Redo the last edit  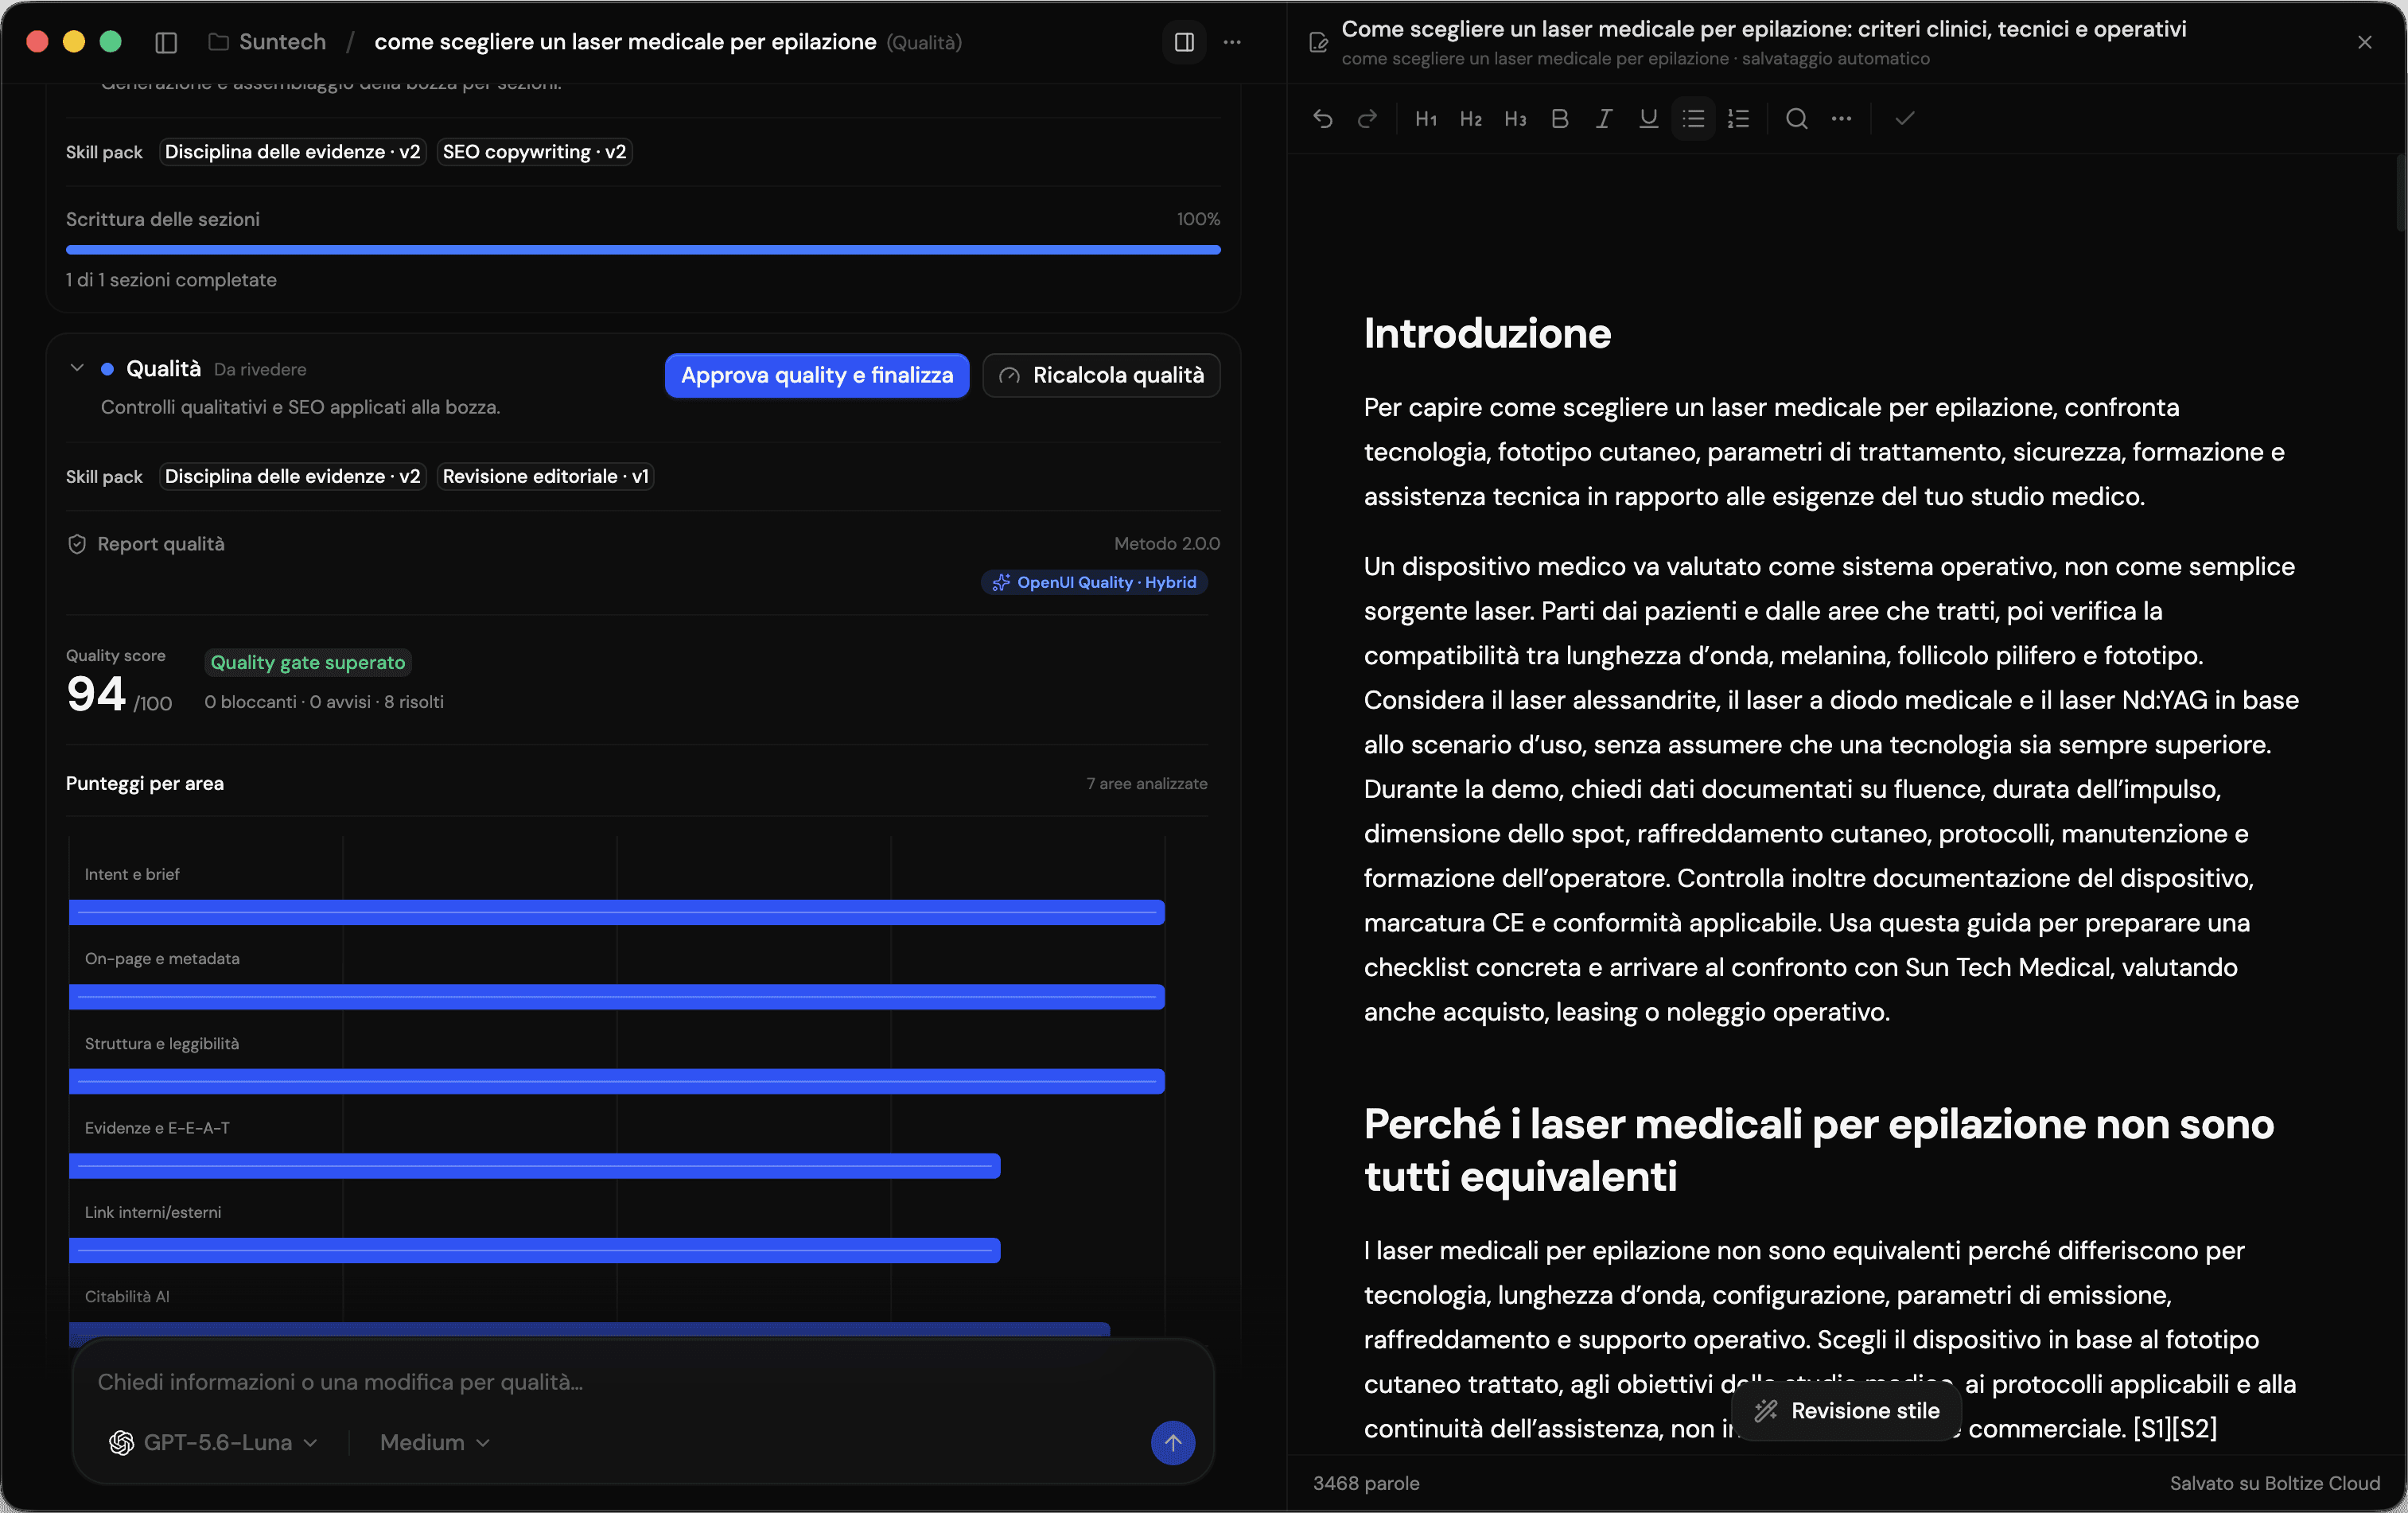(x=1367, y=119)
